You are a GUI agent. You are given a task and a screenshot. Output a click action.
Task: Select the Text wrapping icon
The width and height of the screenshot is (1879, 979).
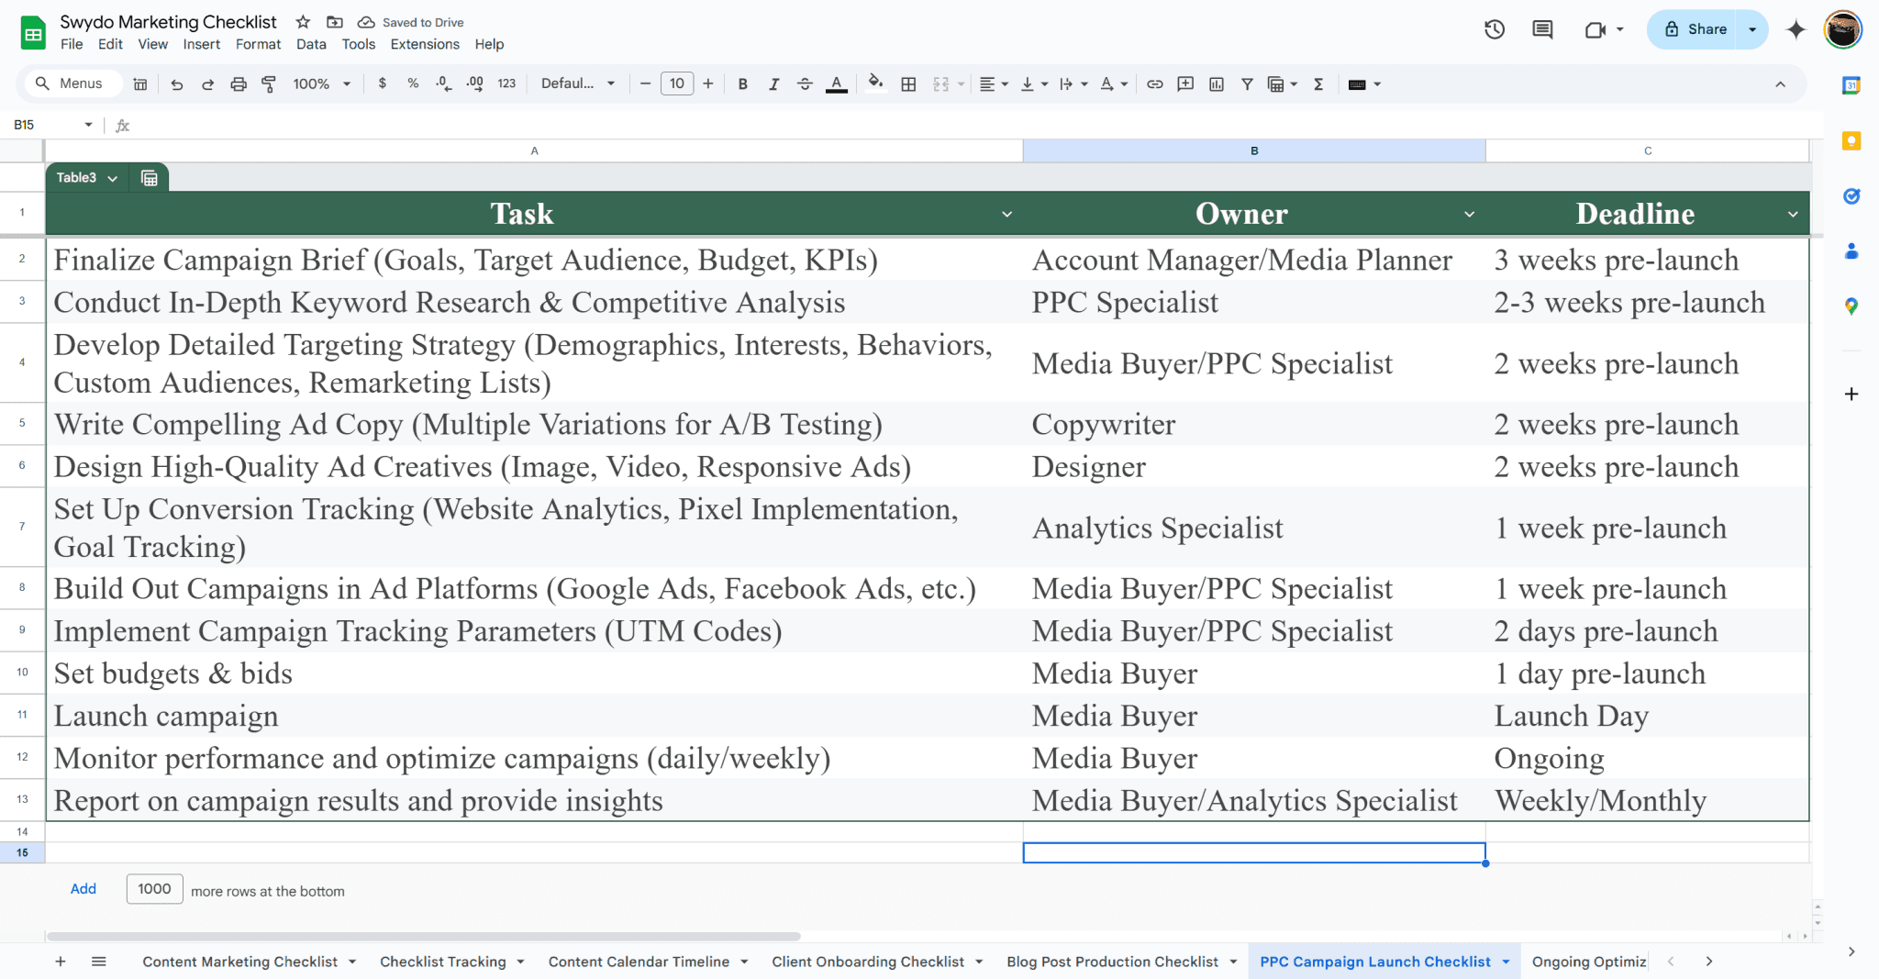coord(1067,83)
